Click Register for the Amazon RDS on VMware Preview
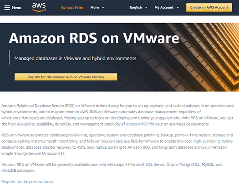This screenshot has width=239, height=189. [x=66, y=77]
